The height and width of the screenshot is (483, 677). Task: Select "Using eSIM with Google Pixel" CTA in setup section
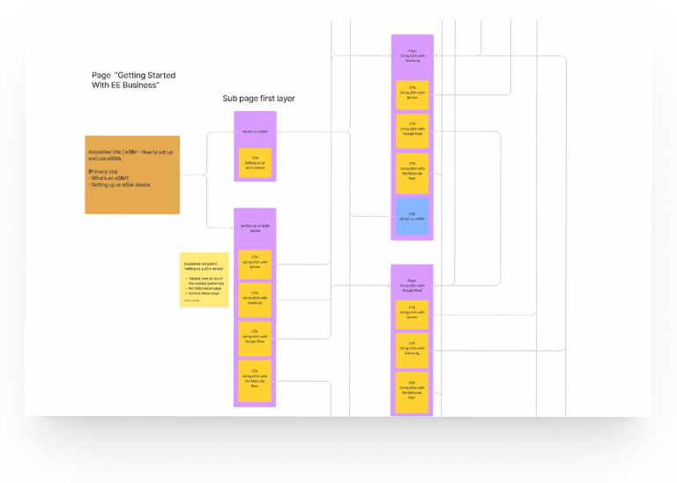[x=255, y=338]
